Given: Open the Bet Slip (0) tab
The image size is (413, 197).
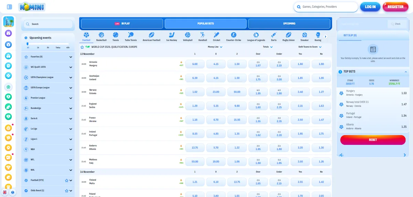Looking at the screenshot, I should (350, 35).
